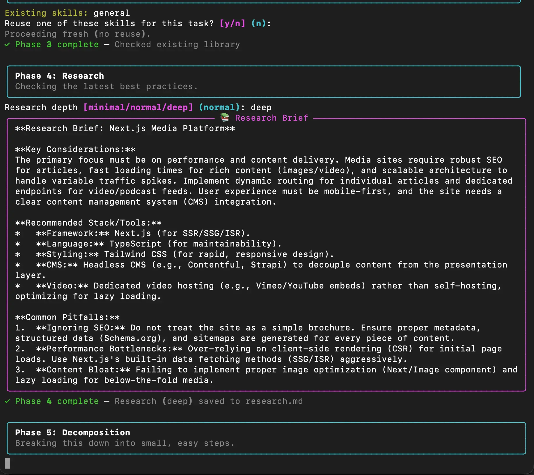Image resolution: width=534 pixels, height=475 pixels.
Task: Click the "**Recommended Stack/Tools:**" heading
Action: pyautogui.click(x=88, y=223)
